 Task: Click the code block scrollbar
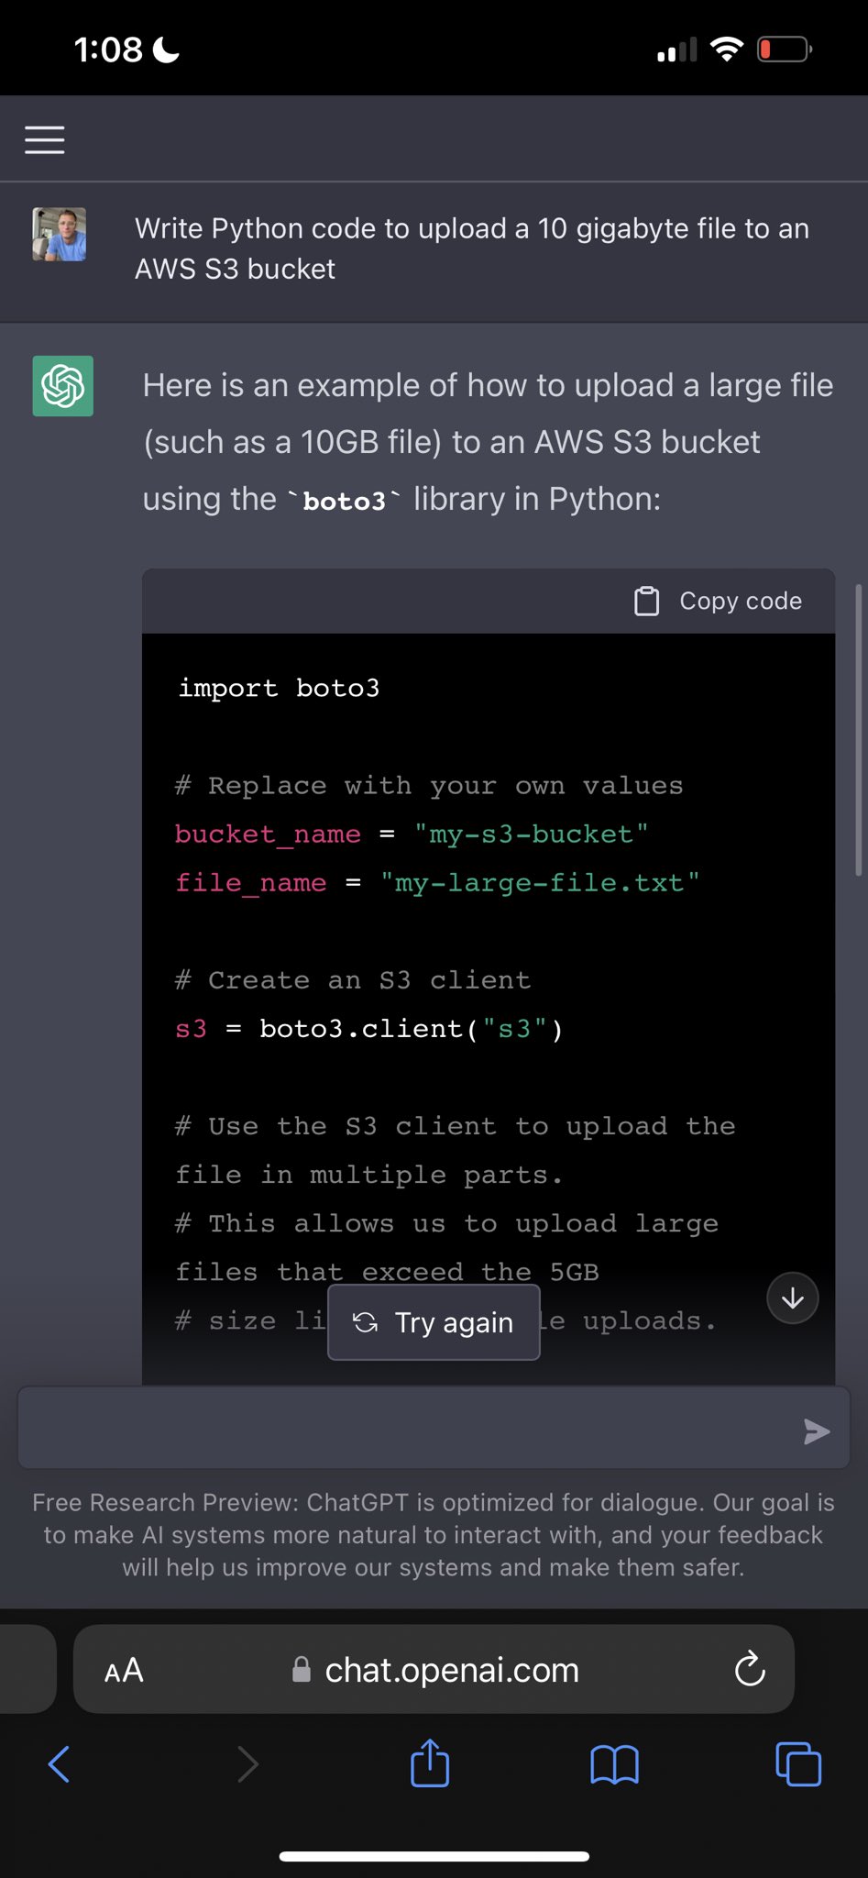[x=859, y=730]
